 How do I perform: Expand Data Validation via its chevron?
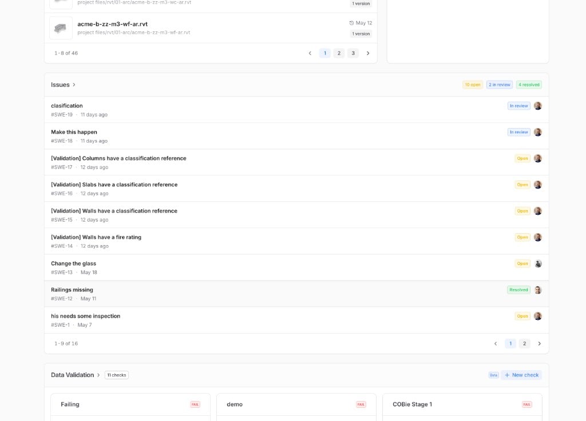pos(98,375)
